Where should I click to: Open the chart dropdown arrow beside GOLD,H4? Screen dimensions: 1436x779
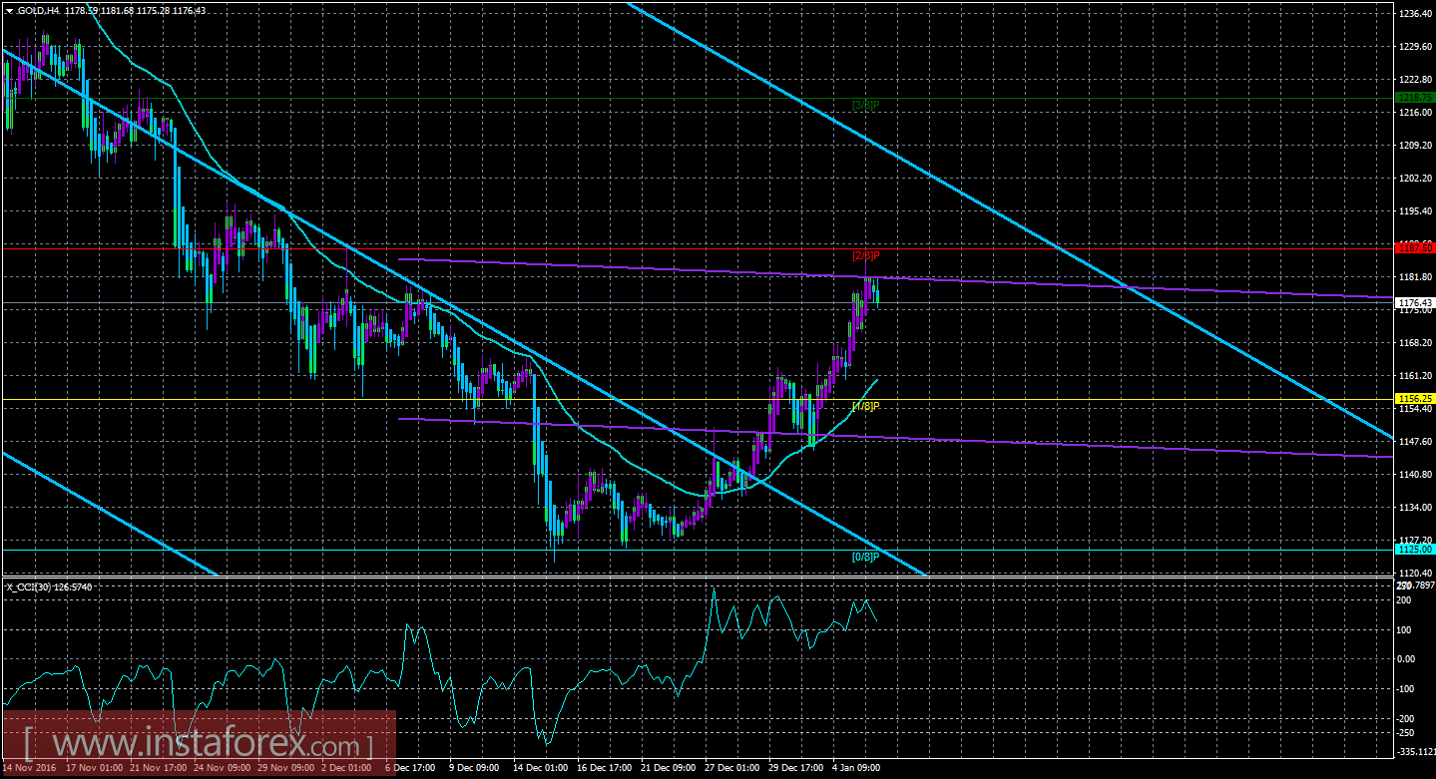pyautogui.click(x=8, y=10)
